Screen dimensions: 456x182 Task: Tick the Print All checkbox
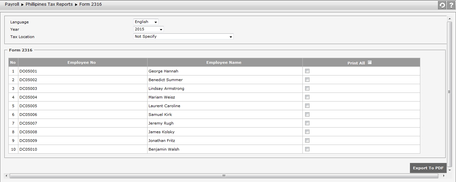pos(370,62)
